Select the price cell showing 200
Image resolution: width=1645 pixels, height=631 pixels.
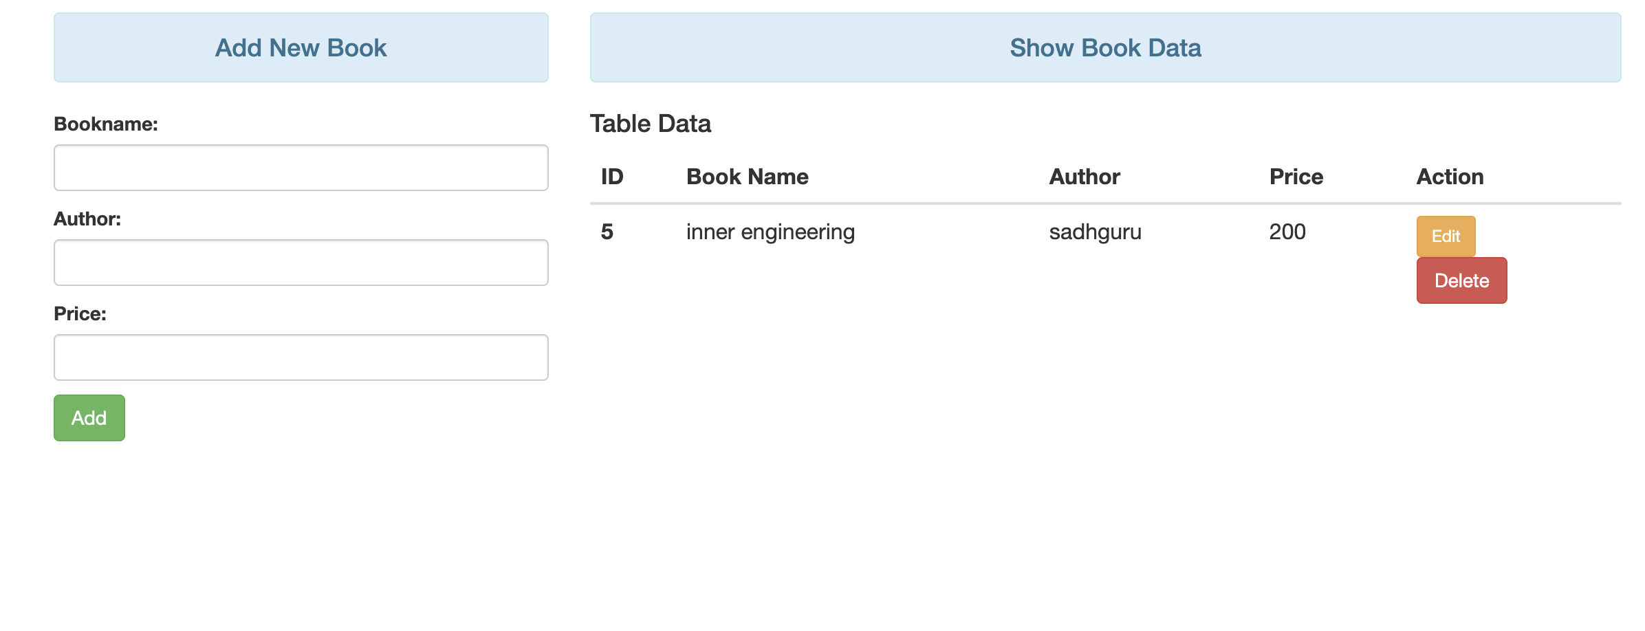pos(1287,232)
